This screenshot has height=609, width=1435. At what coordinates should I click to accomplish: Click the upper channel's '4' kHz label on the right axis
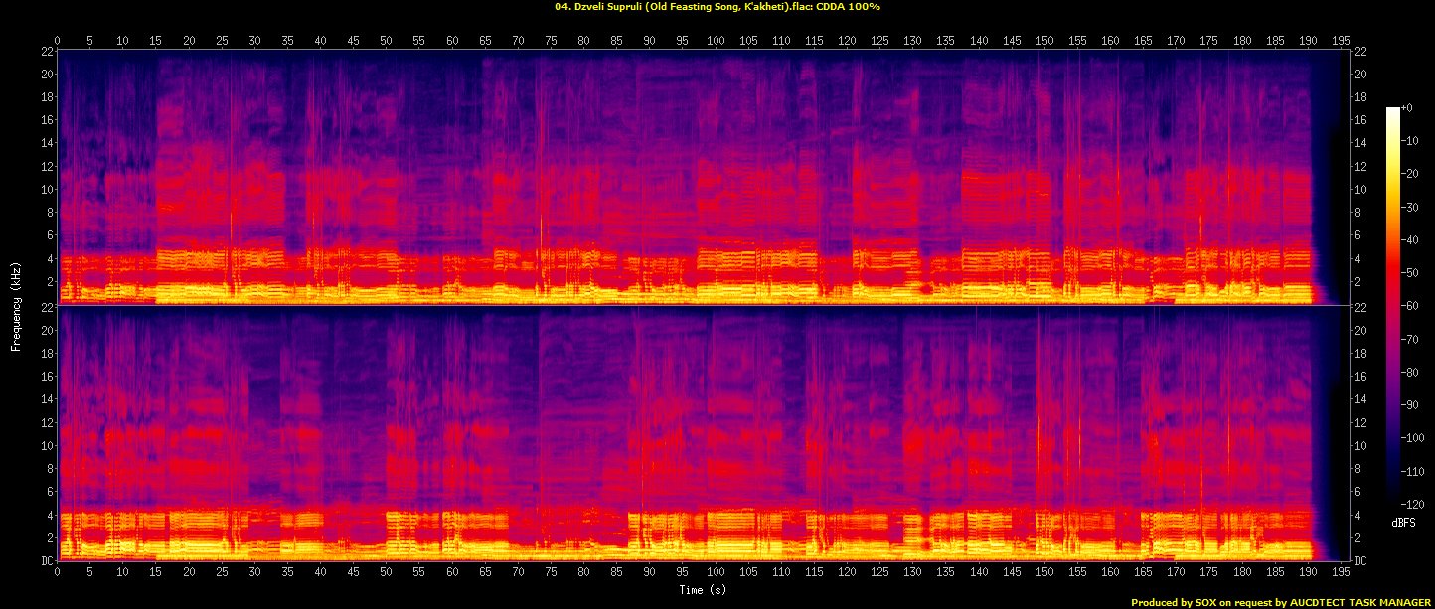[x=1359, y=258]
